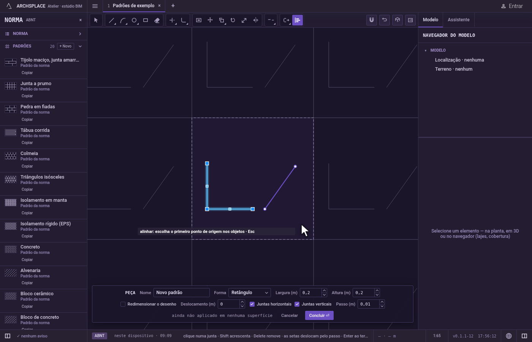Image resolution: width=532 pixels, height=342 pixels.
Task: Activate the scale tool
Action: coord(244,20)
